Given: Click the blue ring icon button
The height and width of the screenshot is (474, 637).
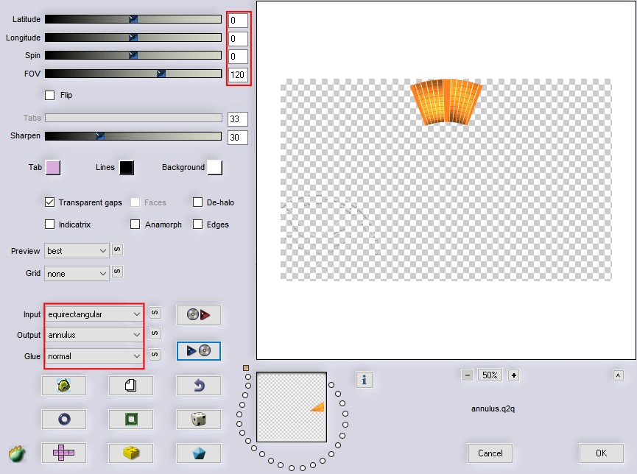Looking at the screenshot, I should point(64,419).
